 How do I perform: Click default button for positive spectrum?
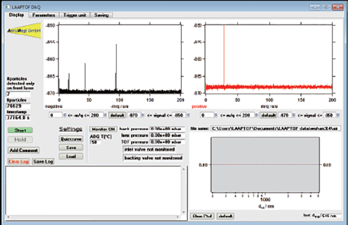point(268,115)
